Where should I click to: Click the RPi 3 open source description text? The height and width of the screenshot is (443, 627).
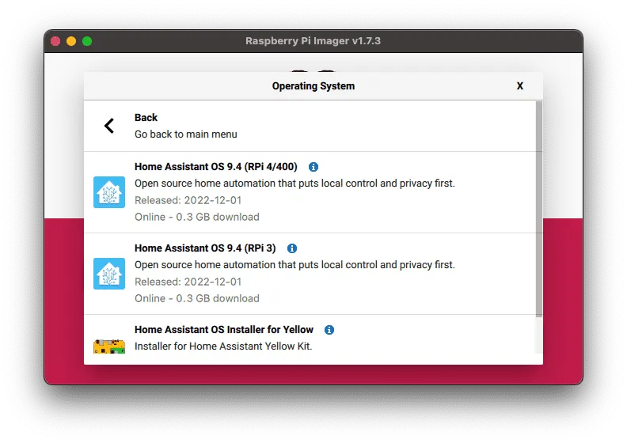point(294,265)
